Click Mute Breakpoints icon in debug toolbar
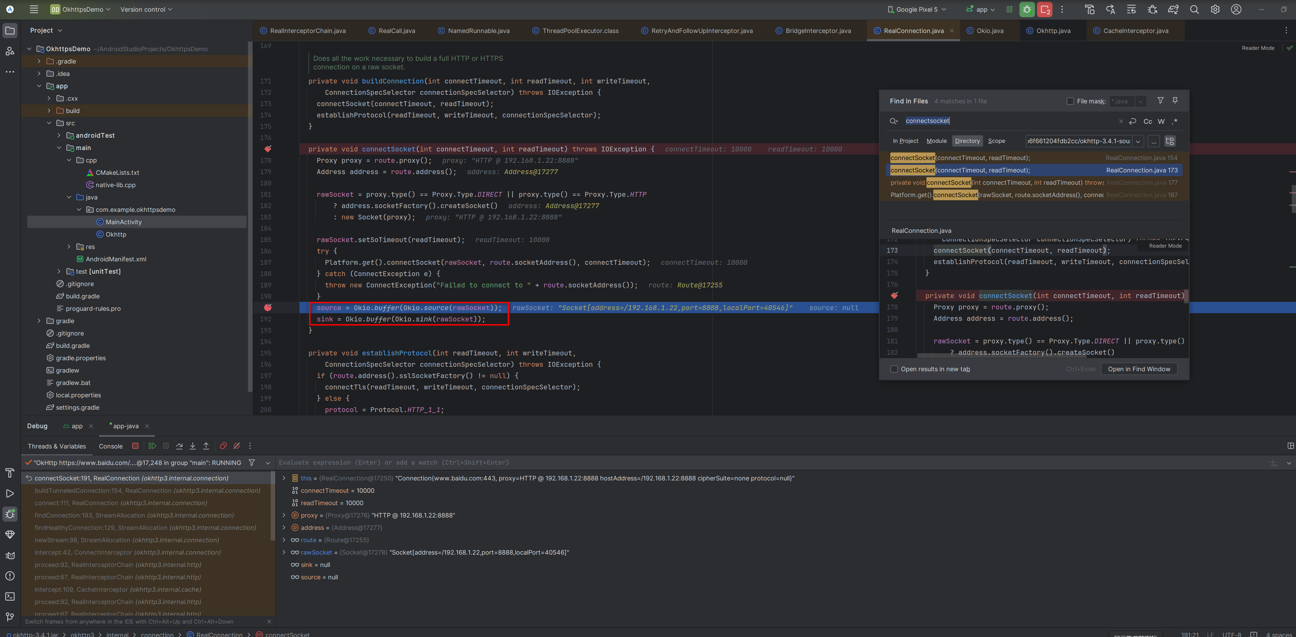The height and width of the screenshot is (637, 1296). pos(236,446)
